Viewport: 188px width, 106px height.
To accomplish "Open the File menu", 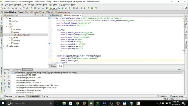I will pos(2,5).
